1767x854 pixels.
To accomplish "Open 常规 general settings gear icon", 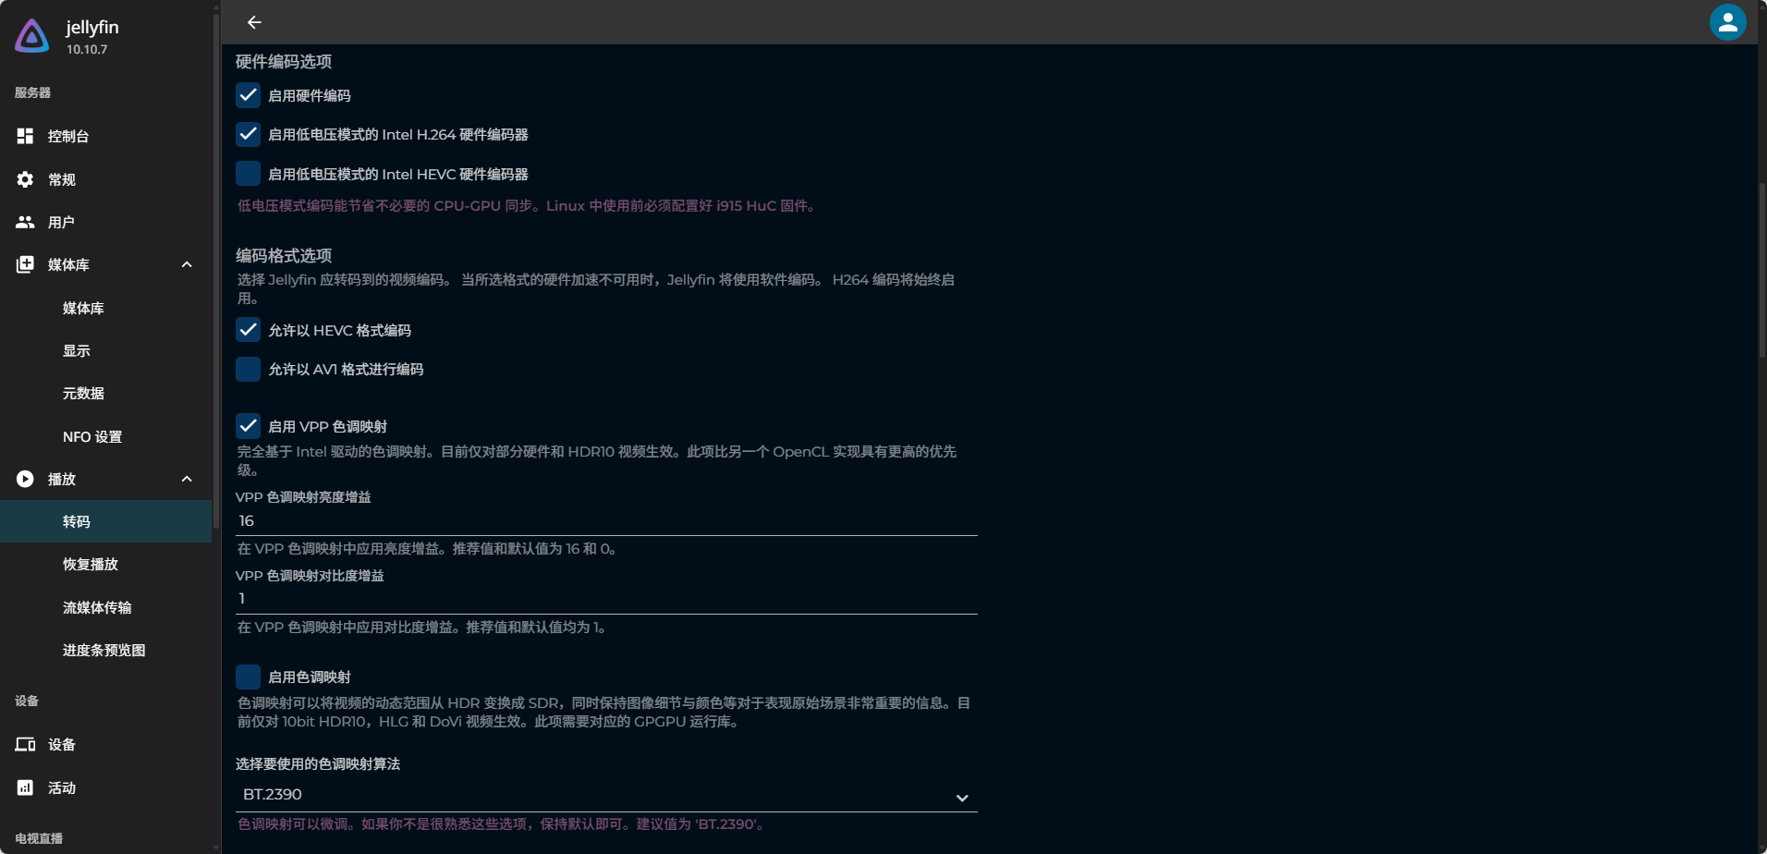I will 25,179.
